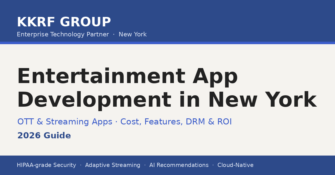Click the Adaptive Streaming footer text
Viewport: 335px width, 175px height.
point(113,165)
